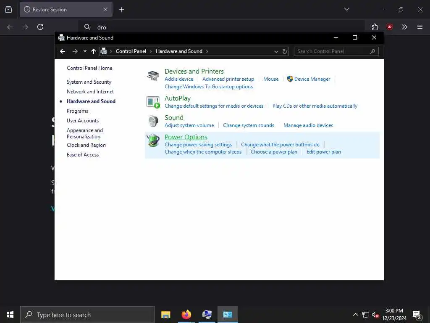Click Edit power plan
The width and height of the screenshot is (430, 323).
324,152
